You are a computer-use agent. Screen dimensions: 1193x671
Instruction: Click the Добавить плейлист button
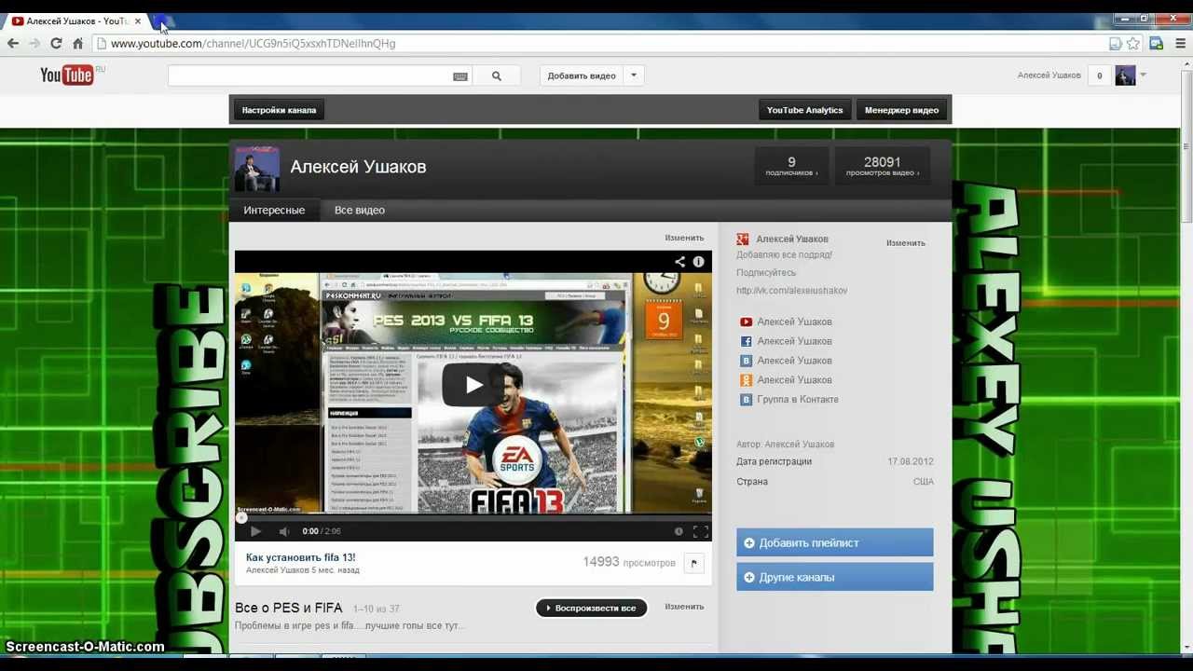coord(835,542)
